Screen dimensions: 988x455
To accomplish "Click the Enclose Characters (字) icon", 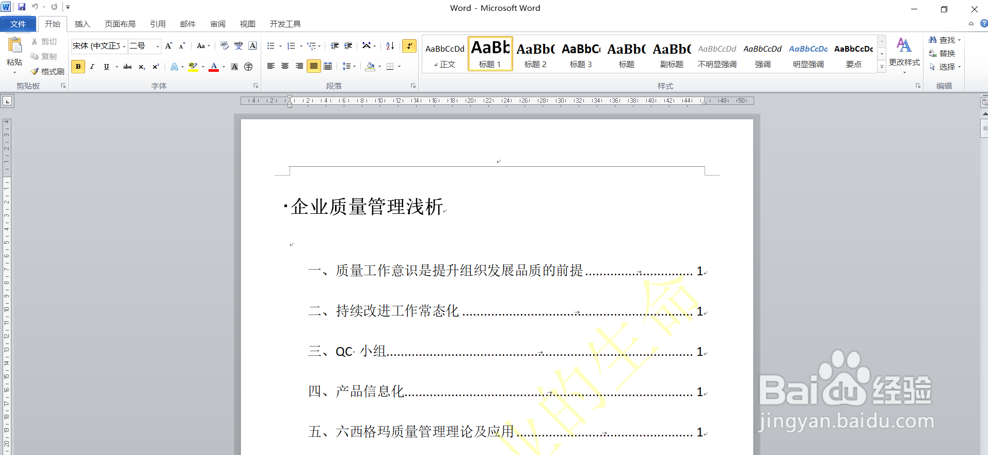I will tap(248, 67).
